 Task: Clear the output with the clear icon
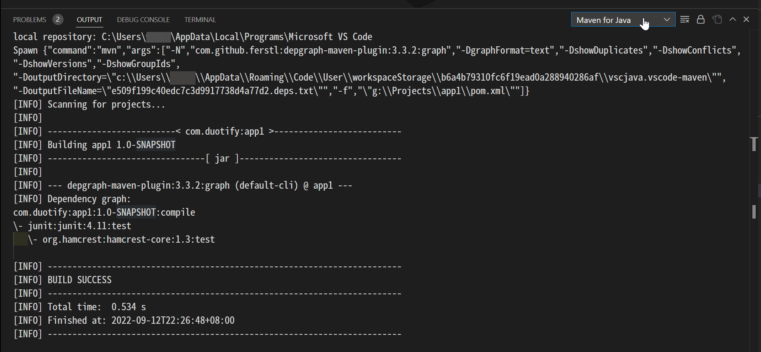pyautogui.click(x=684, y=20)
